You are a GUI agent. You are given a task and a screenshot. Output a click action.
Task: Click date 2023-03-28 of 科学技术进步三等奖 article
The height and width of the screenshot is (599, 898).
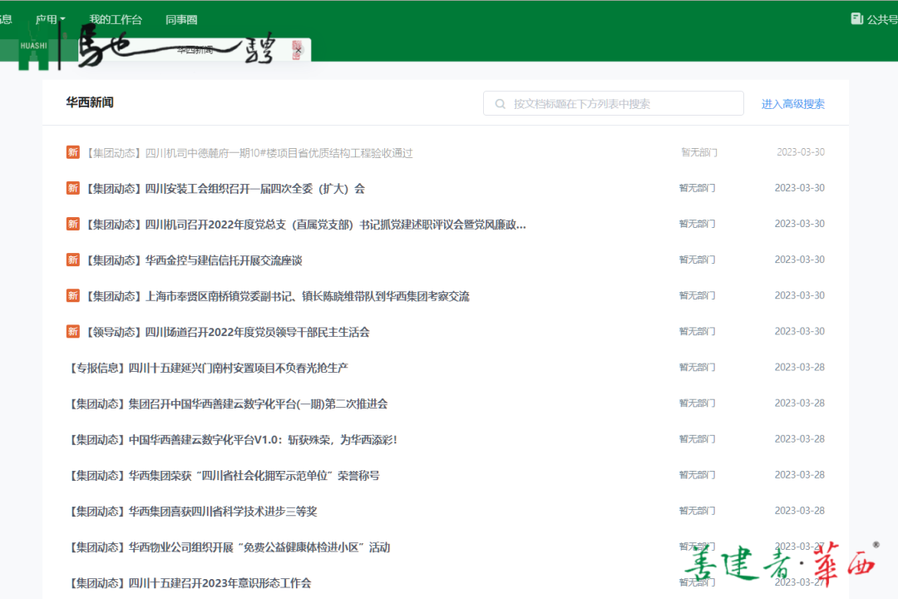click(800, 511)
